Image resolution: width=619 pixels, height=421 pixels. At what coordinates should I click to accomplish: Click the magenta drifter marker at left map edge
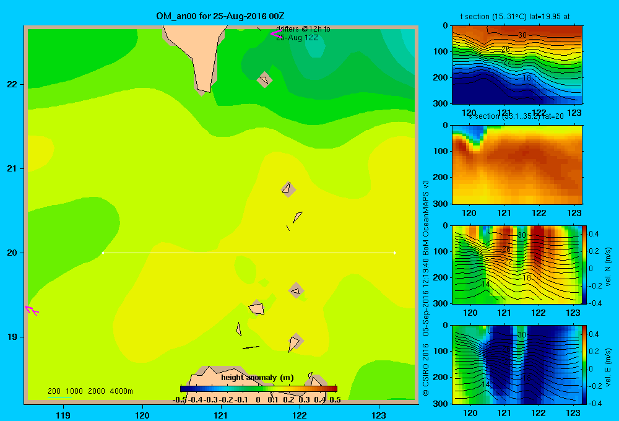tap(32, 310)
